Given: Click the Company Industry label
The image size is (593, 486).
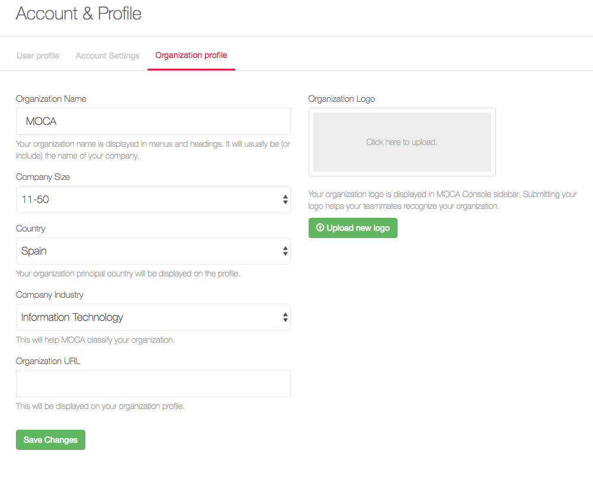Looking at the screenshot, I should [x=50, y=295].
